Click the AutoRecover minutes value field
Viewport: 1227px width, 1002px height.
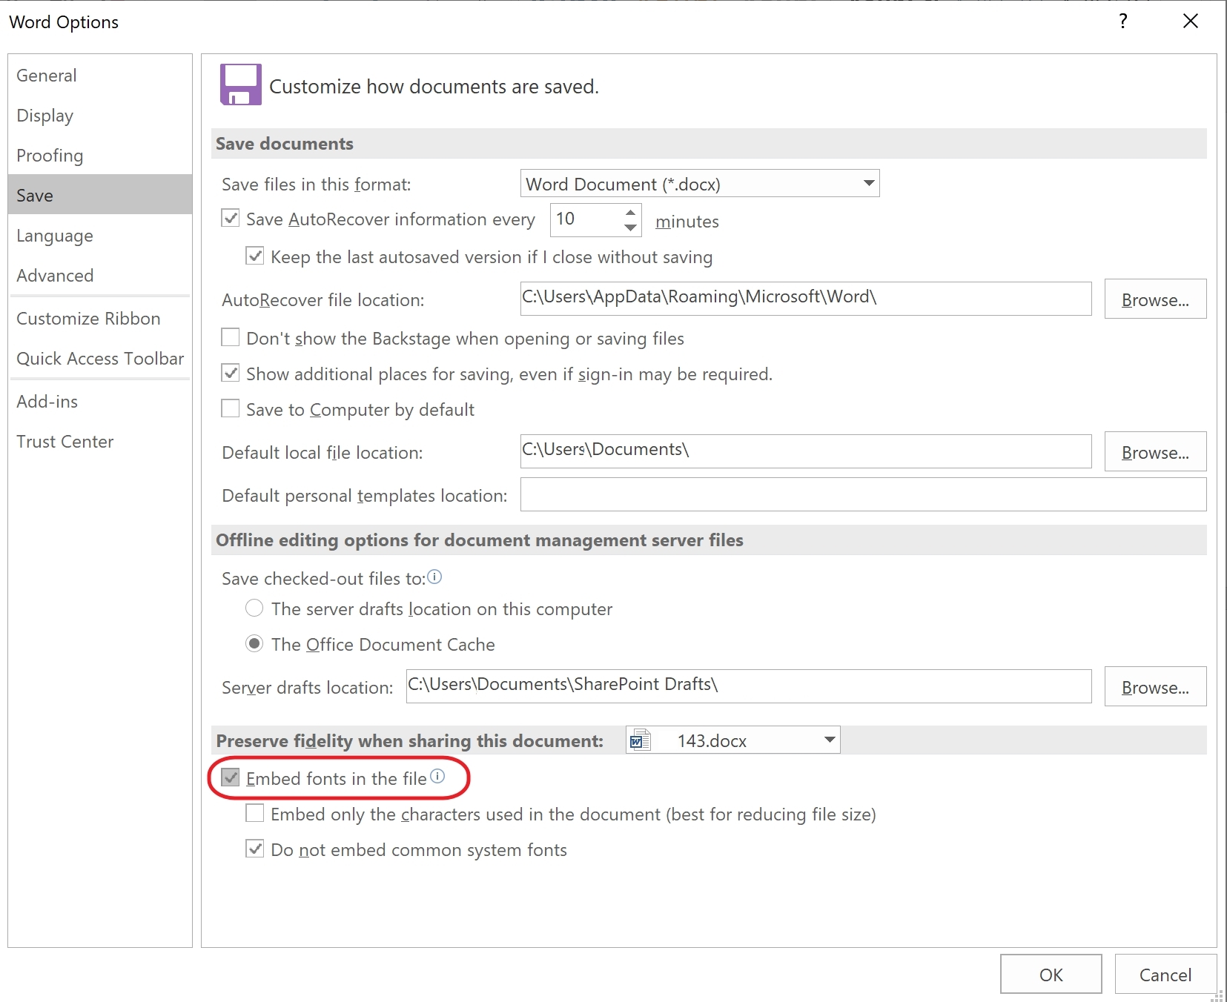click(x=586, y=219)
